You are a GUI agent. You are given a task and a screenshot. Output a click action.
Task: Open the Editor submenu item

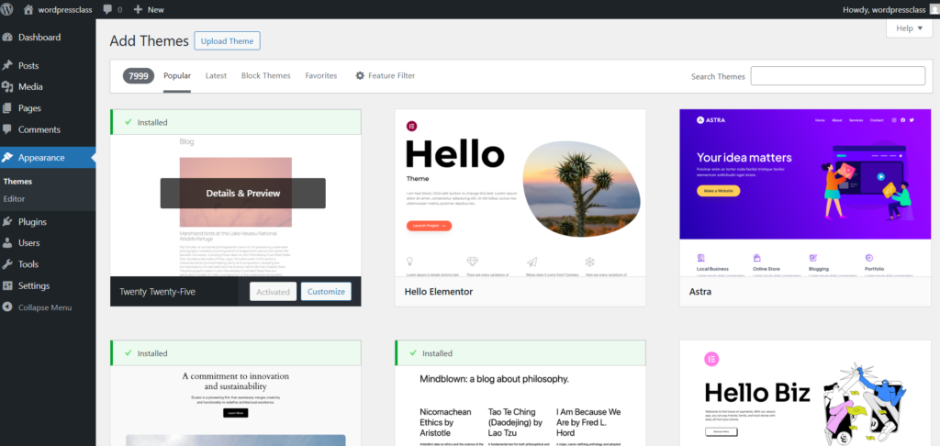14,198
